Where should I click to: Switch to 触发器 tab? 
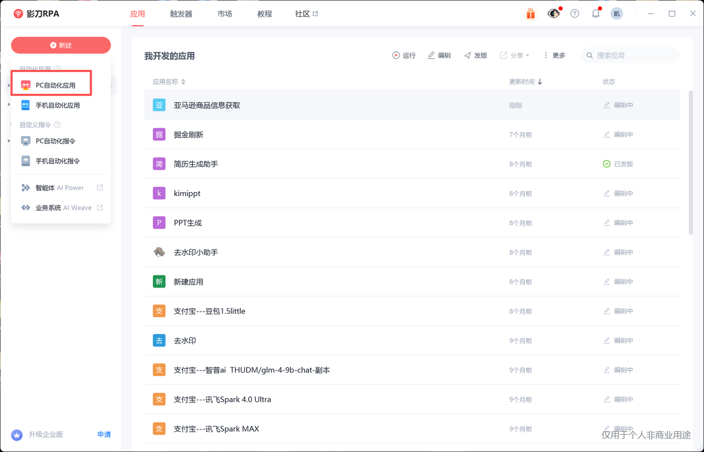181,14
